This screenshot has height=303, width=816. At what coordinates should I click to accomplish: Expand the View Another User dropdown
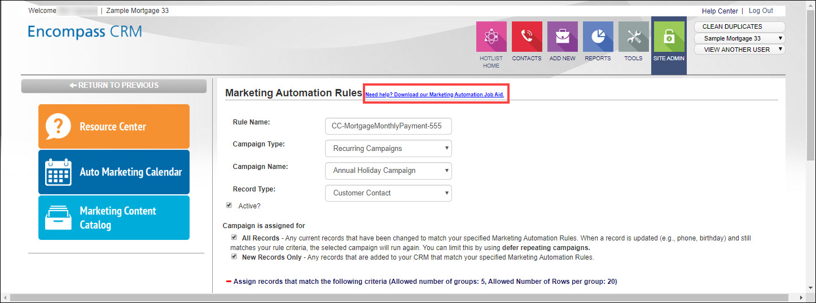pos(740,50)
